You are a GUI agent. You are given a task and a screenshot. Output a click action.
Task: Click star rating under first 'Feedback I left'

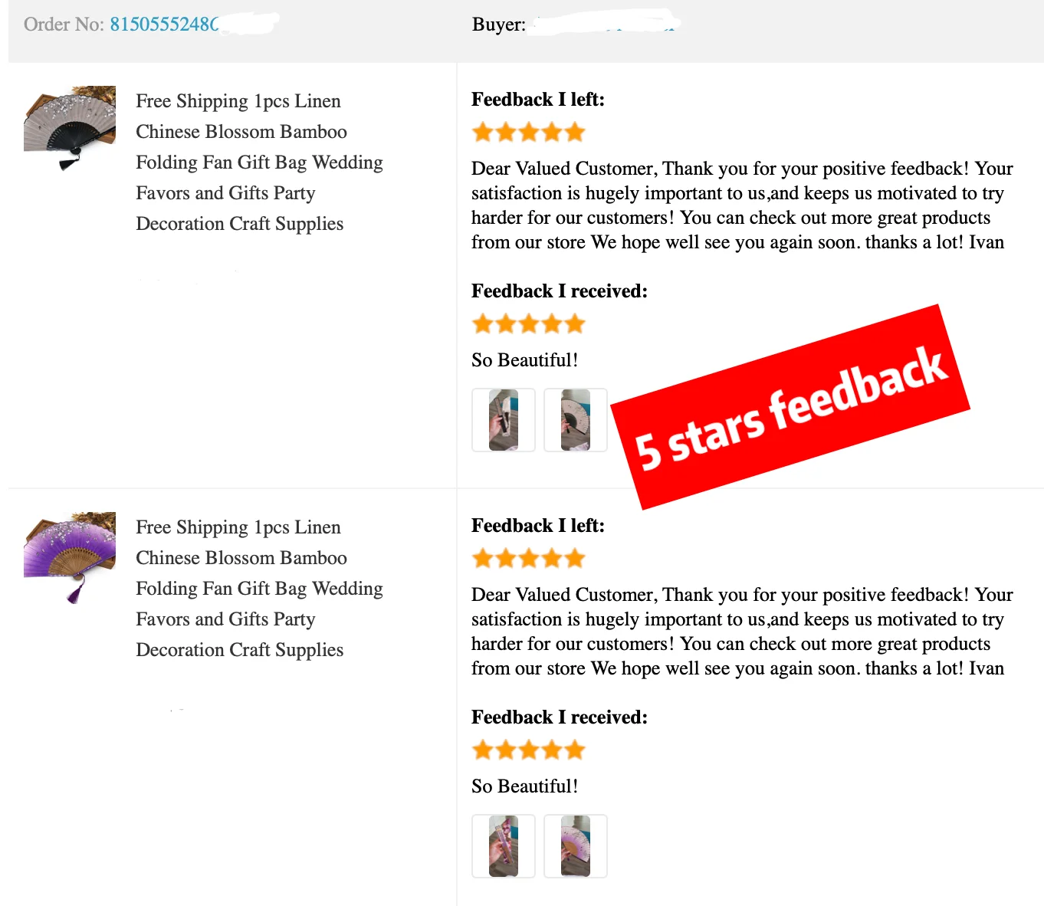[529, 133]
